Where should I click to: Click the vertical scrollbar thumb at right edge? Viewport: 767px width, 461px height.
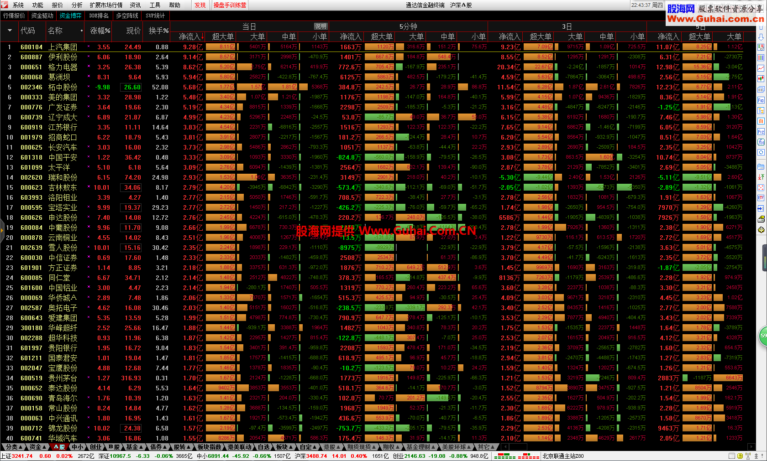point(765,257)
